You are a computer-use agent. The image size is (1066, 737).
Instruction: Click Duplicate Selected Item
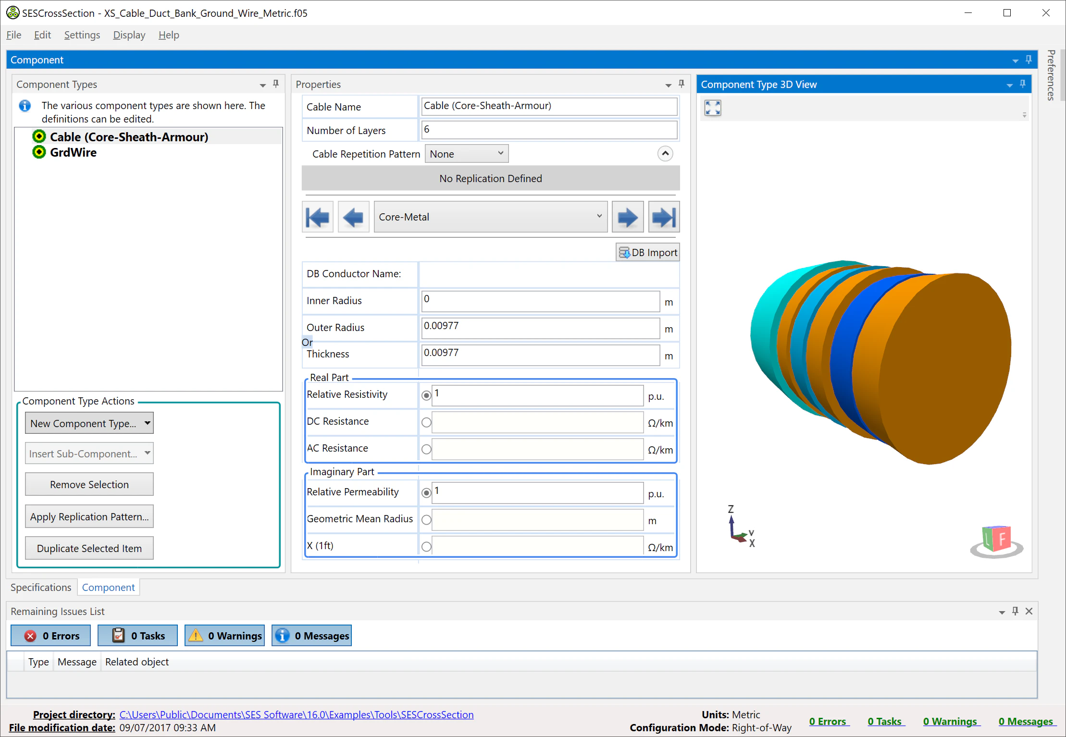(89, 548)
